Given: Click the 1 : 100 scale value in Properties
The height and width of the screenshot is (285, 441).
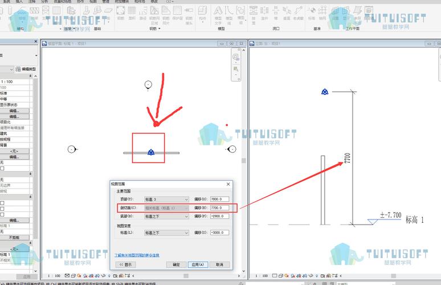Looking at the screenshot, I should [14, 82].
